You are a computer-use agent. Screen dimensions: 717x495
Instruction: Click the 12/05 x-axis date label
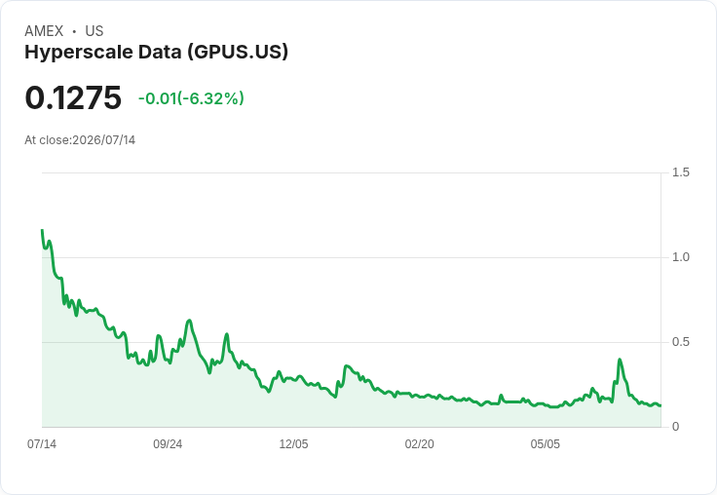tap(293, 444)
